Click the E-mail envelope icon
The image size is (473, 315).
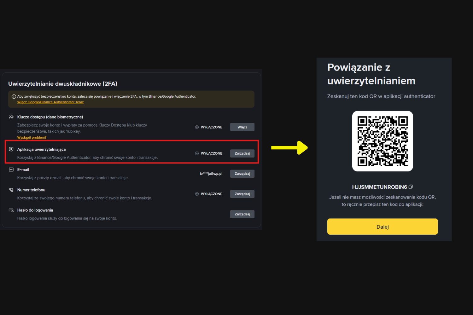[x=11, y=169]
